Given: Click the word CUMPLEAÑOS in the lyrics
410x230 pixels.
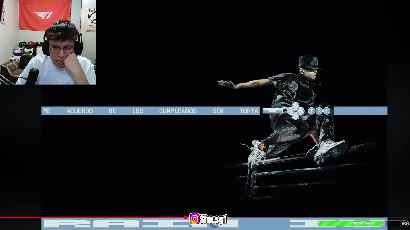Looking at the screenshot, I should point(177,111).
